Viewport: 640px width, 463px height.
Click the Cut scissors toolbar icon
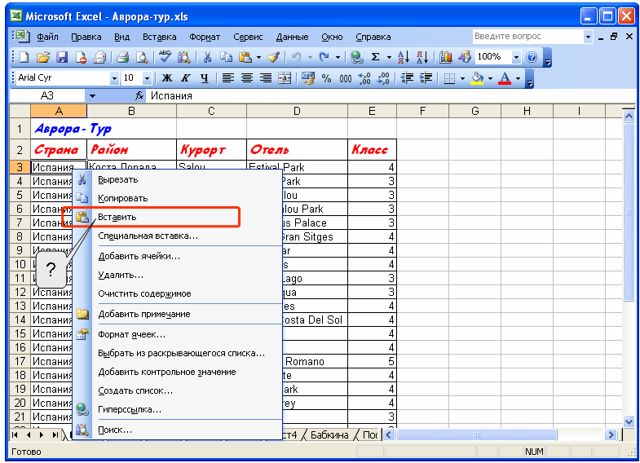207,58
